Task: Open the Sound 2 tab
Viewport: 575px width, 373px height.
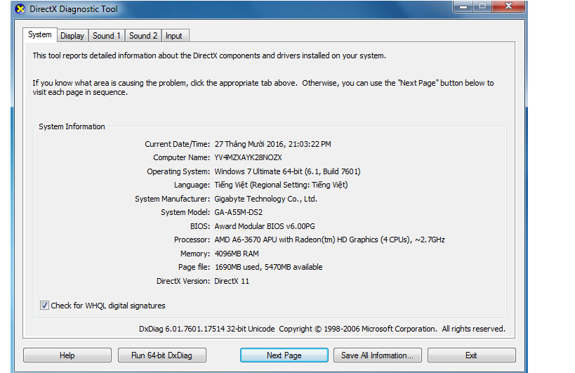Action: point(143,36)
